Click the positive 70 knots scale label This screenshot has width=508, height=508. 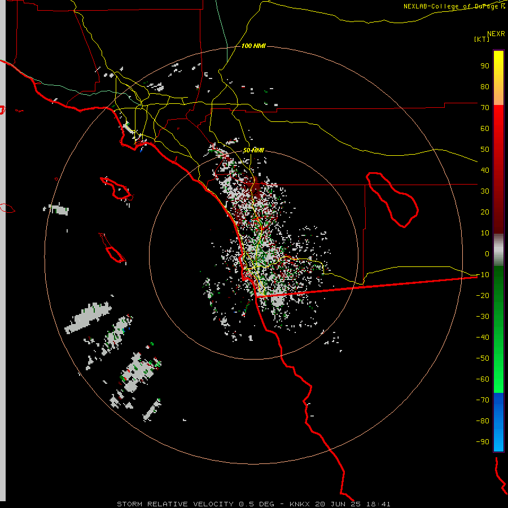coord(485,108)
